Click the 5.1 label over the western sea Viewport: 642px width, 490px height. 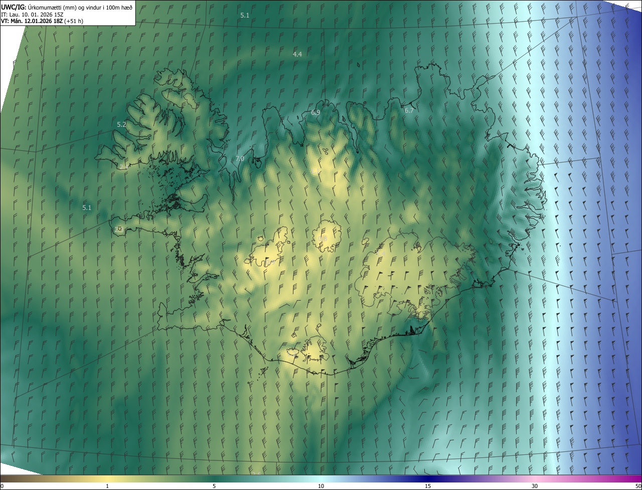coord(87,207)
